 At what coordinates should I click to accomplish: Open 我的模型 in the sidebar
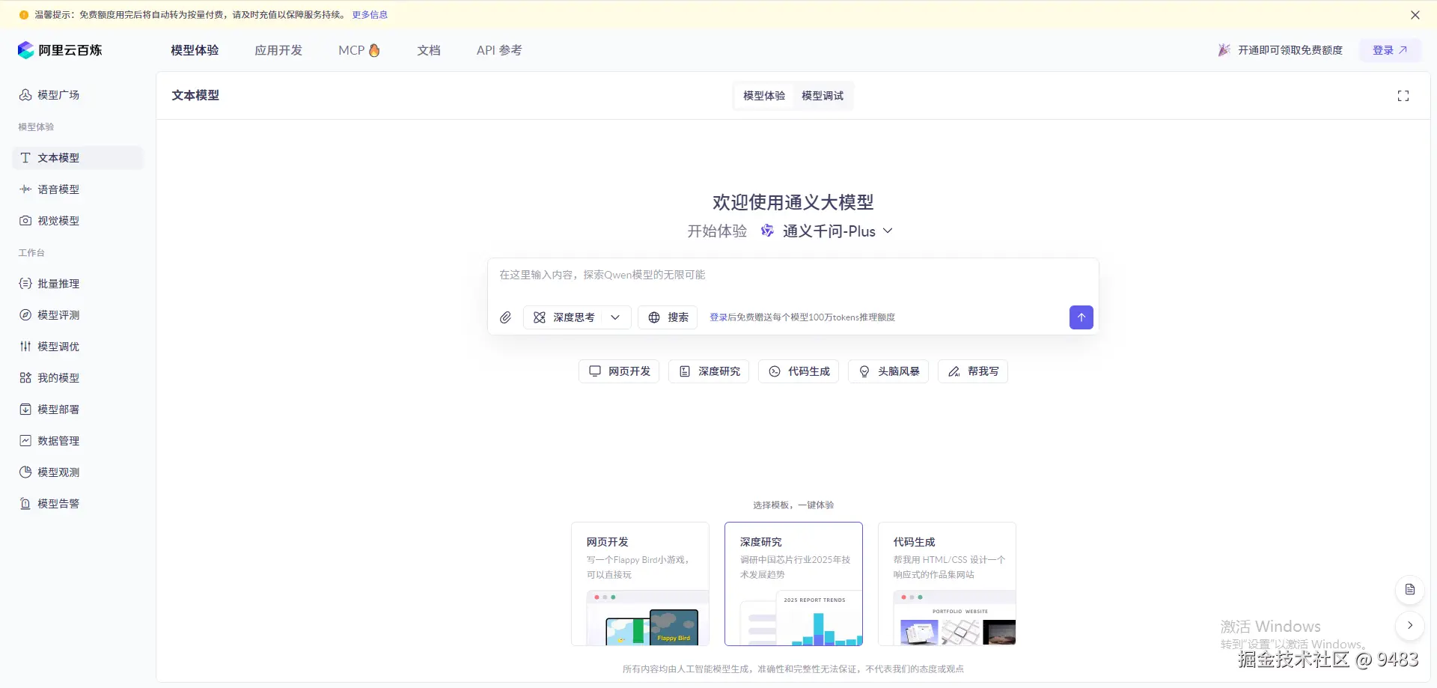click(77, 378)
